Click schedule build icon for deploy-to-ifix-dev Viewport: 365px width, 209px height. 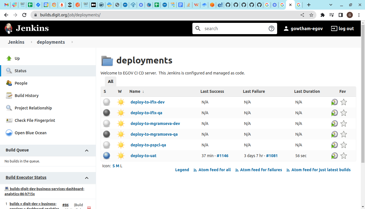point(334,102)
